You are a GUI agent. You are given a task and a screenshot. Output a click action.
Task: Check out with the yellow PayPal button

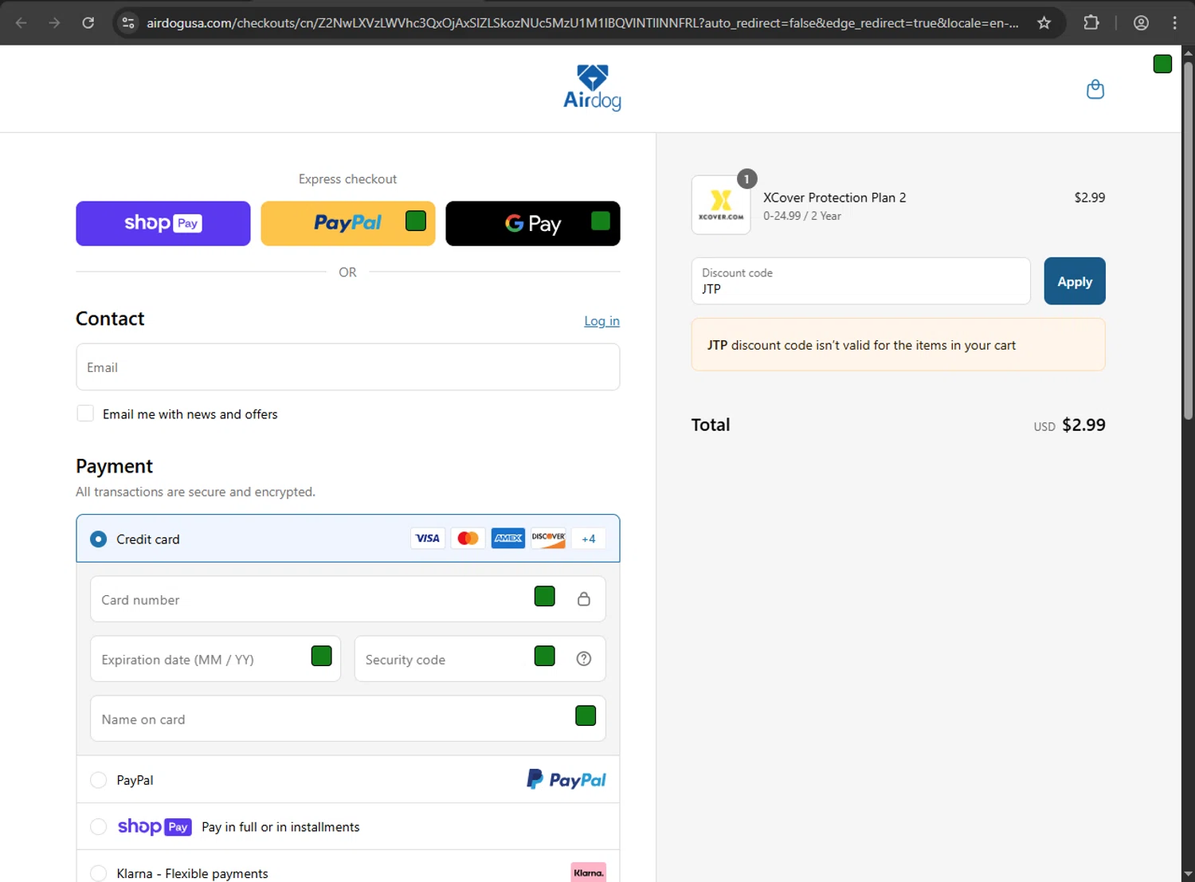point(348,224)
